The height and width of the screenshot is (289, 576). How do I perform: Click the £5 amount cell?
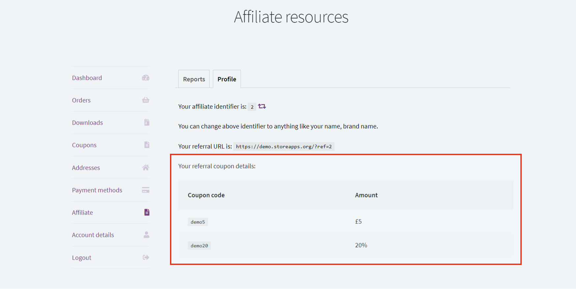coord(359,222)
